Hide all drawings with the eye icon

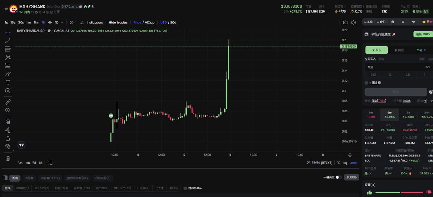coord(8,147)
